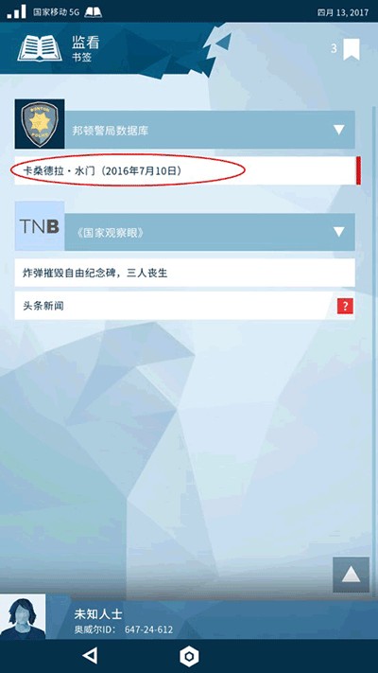This screenshot has width=378, height=673.
Task: Click the red question mark on 头条新闻
Action: (x=345, y=306)
